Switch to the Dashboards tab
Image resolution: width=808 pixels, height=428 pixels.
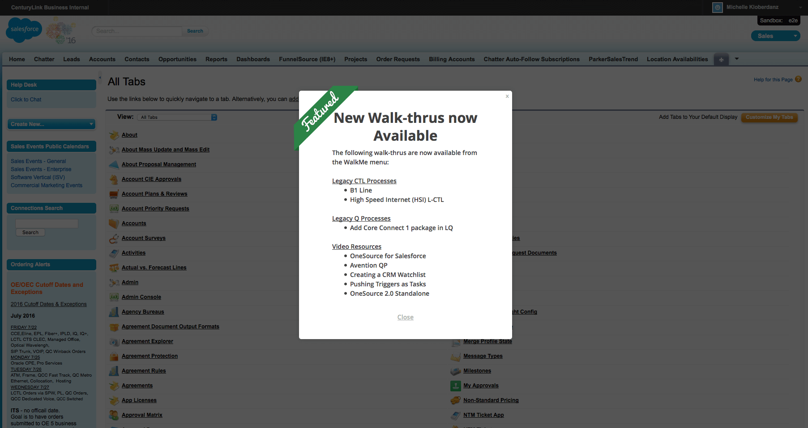[x=253, y=59]
